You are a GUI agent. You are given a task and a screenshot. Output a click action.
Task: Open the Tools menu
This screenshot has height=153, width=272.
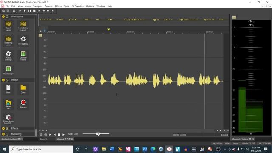coord(67,6)
